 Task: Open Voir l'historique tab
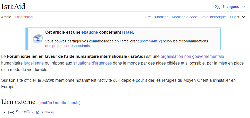213,17
